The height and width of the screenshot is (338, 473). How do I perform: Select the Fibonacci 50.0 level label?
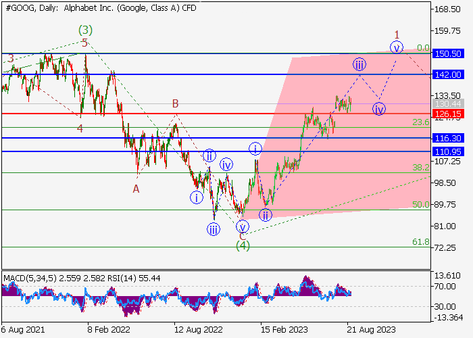(x=421, y=204)
